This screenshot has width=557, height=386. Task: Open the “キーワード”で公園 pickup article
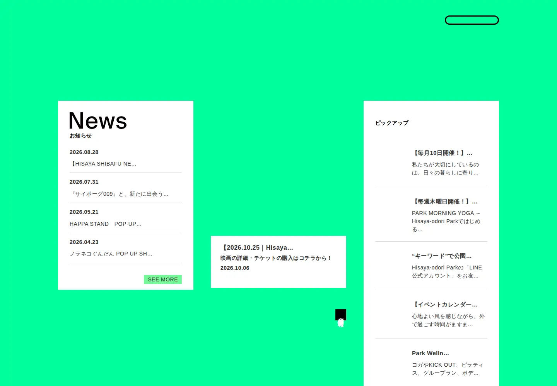pos(431,266)
